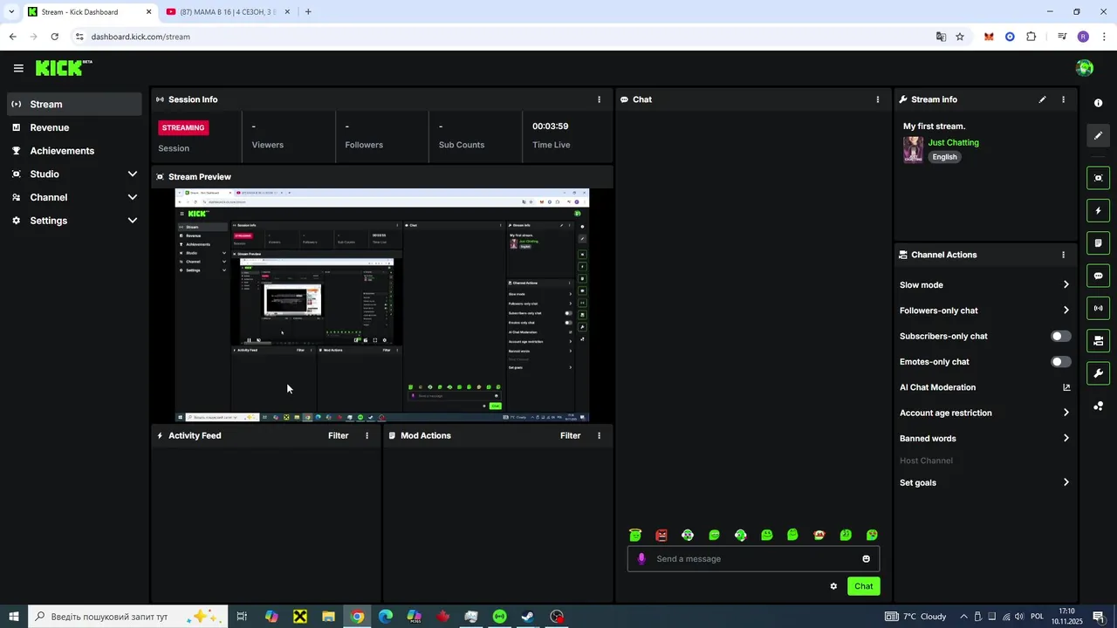This screenshot has height=628, width=1117.
Task: Insert the angel halo emote
Action: pyautogui.click(x=635, y=535)
